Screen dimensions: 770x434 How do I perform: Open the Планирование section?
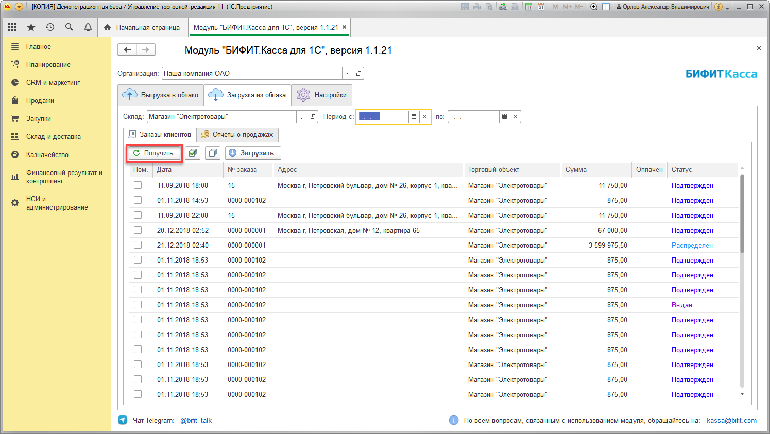pyautogui.click(x=48, y=64)
